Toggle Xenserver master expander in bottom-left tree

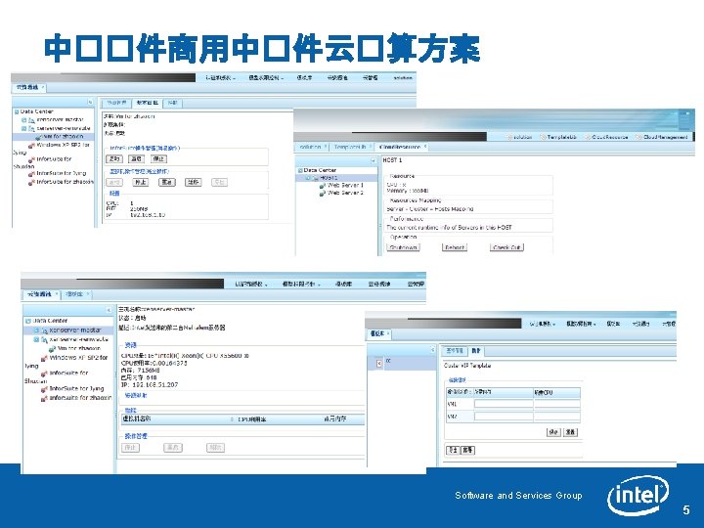pyautogui.click(x=36, y=330)
